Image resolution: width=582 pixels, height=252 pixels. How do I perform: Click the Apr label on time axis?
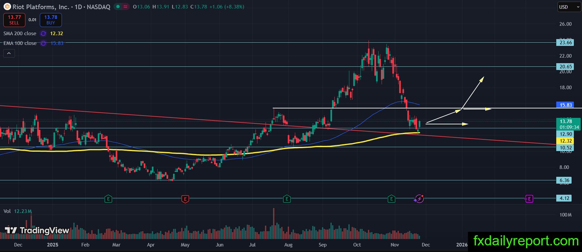151,245
